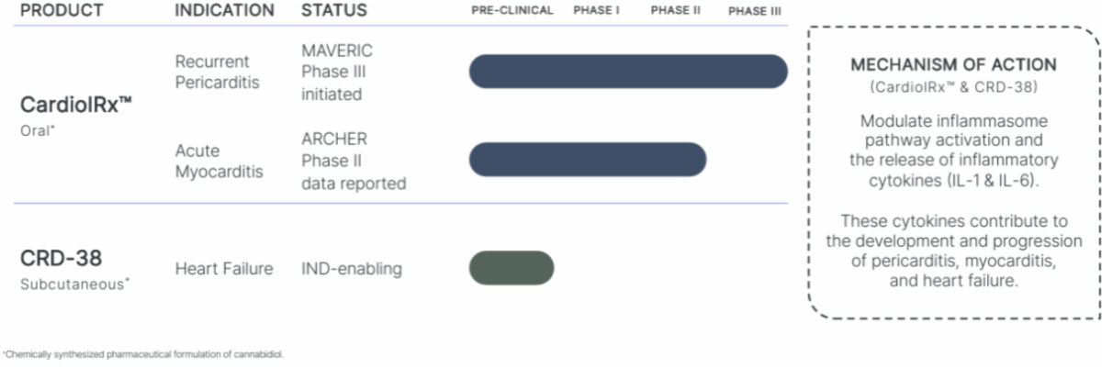Click the PRE-CLINICAL stage header
Image resolution: width=1102 pixels, height=368 pixels.
[512, 11]
